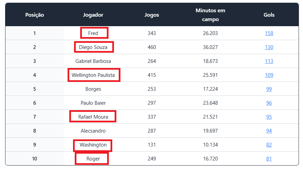Click Borges' 99 goals link

click(x=269, y=89)
